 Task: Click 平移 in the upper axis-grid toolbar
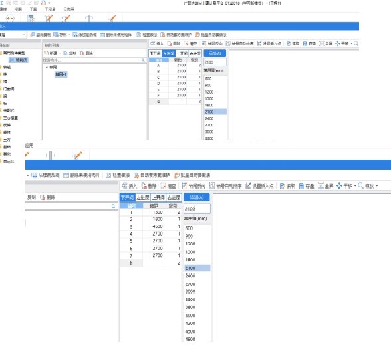coord(342,43)
